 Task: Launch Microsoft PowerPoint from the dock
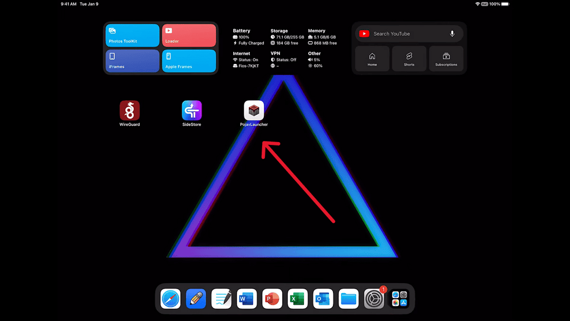tap(272, 299)
